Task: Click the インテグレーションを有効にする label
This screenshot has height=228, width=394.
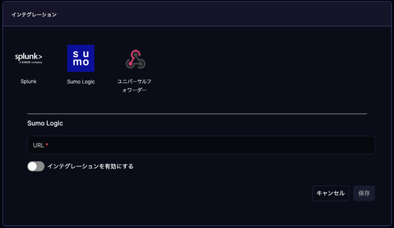Action: point(90,166)
